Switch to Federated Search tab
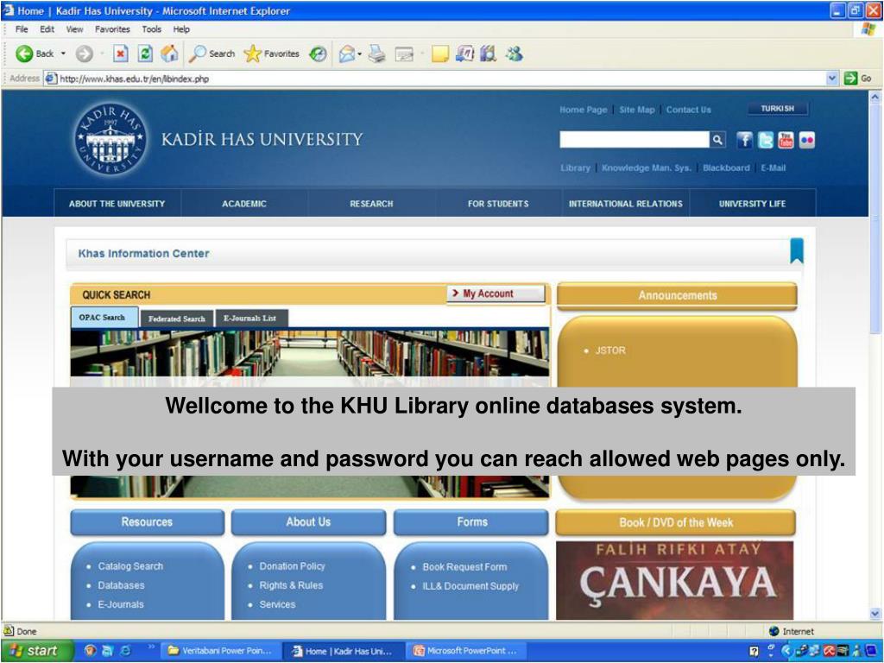The height and width of the screenshot is (663, 884). click(x=176, y=319)
